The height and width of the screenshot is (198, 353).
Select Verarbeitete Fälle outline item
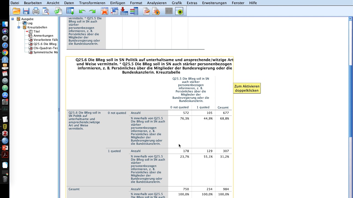pos(46,40)
